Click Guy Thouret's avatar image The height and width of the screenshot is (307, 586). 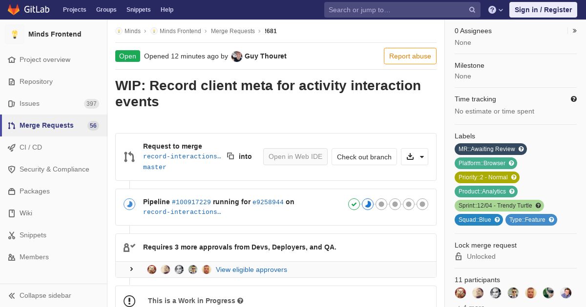tap(237, 56)
